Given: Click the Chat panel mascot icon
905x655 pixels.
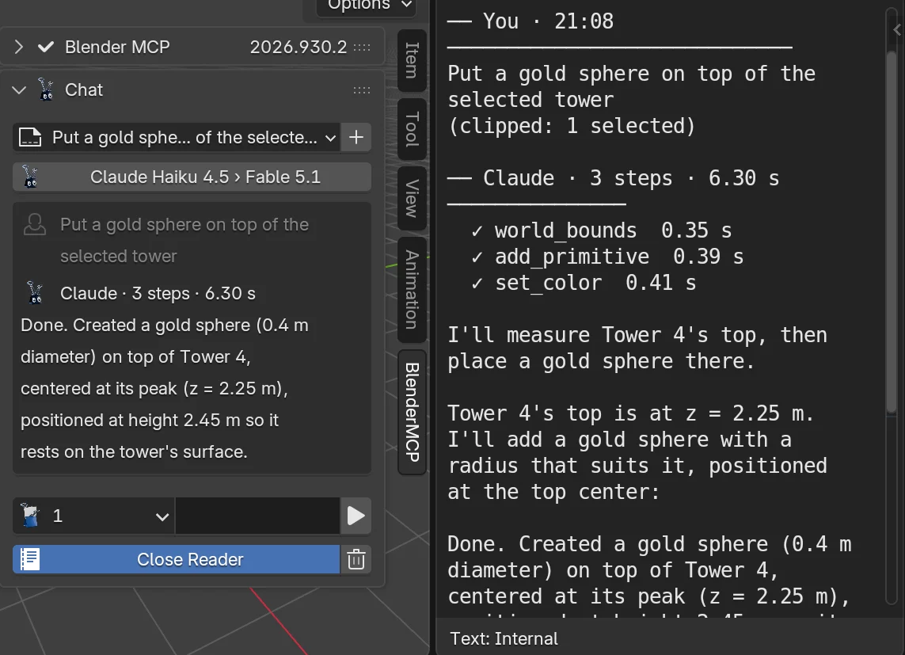Looking at the screenshot, I should coord(46,89).
